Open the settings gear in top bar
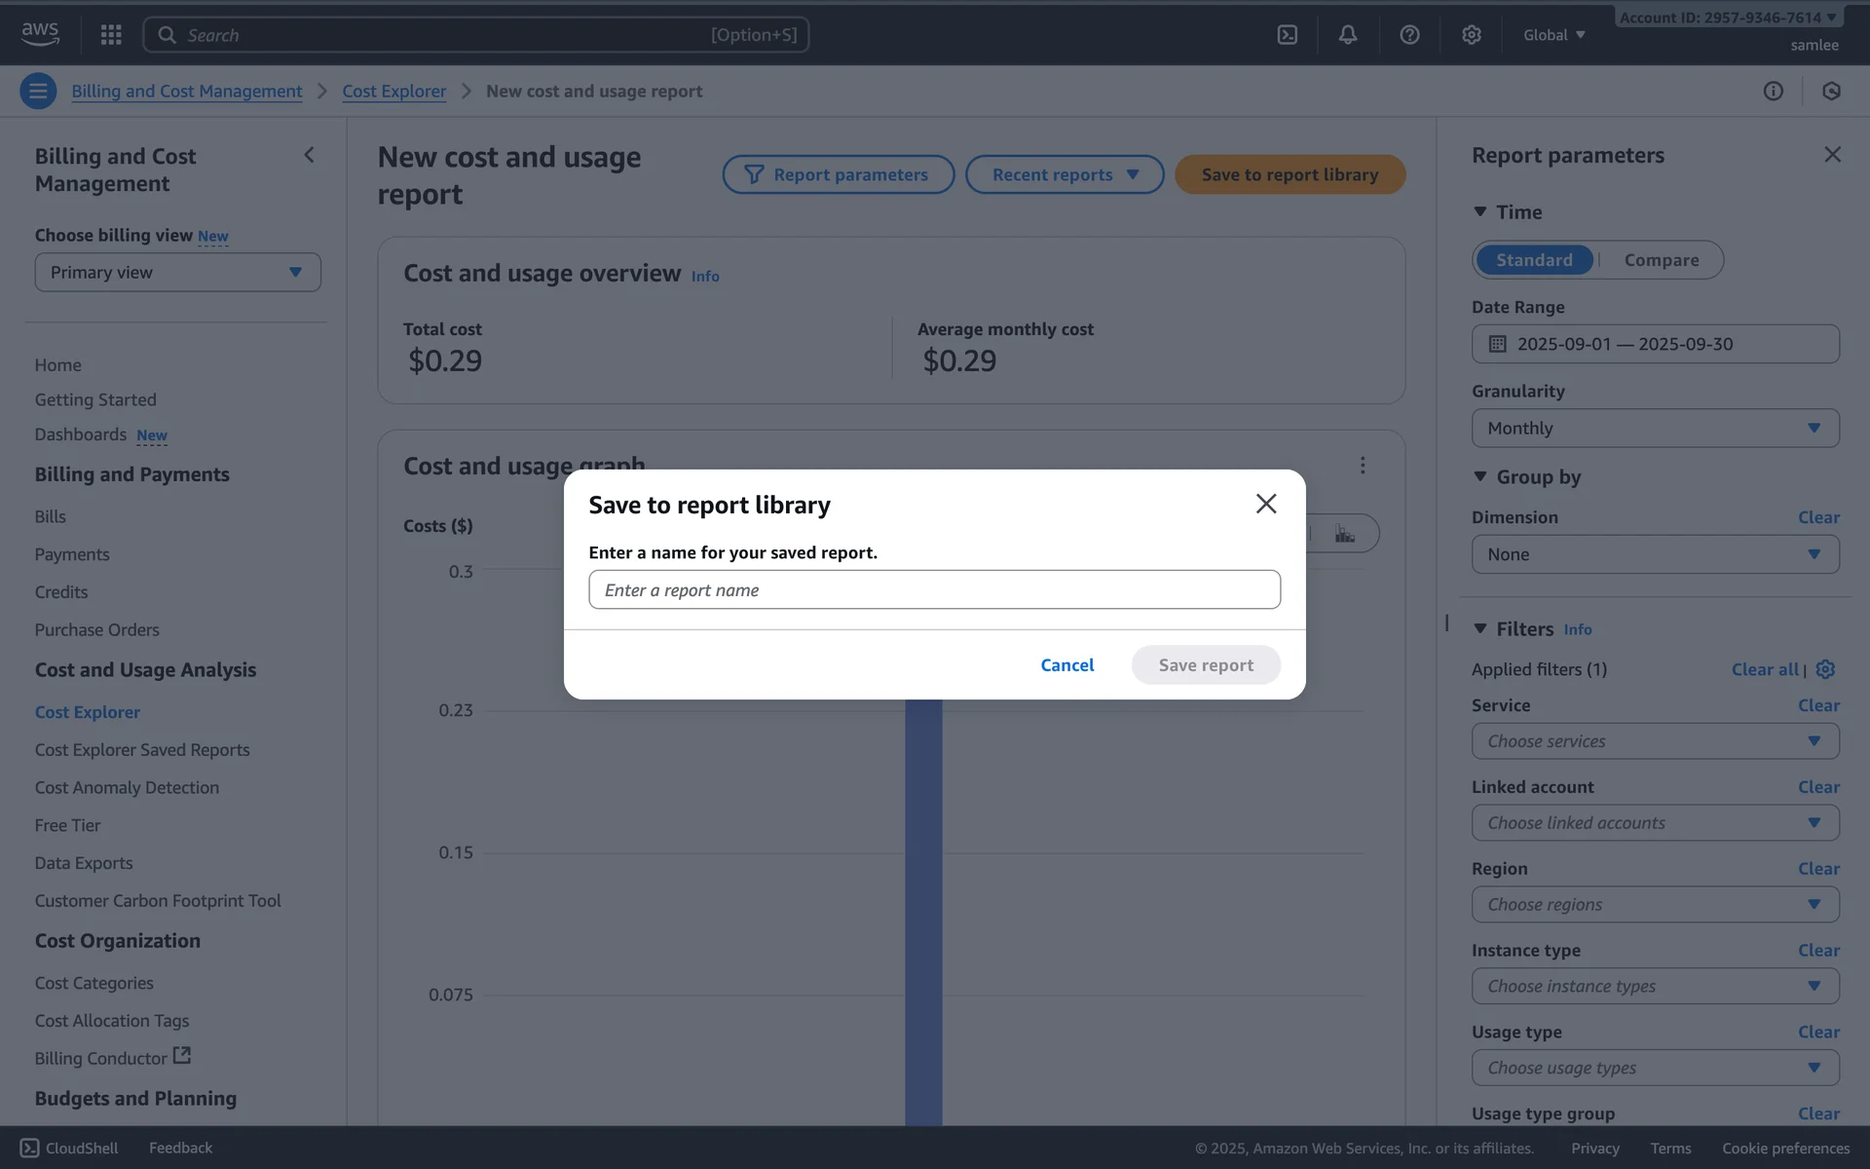Image resolution: width=1870 pixels, height=1169 pixels. pyautogui.click(x=1472, y=35)
